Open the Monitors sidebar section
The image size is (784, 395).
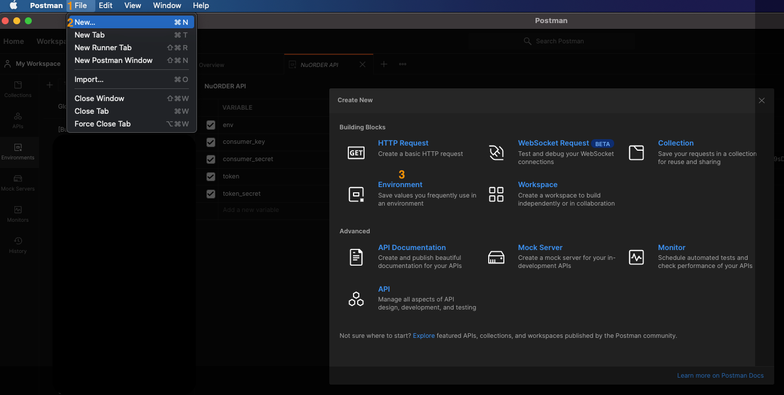click(18, 214)
